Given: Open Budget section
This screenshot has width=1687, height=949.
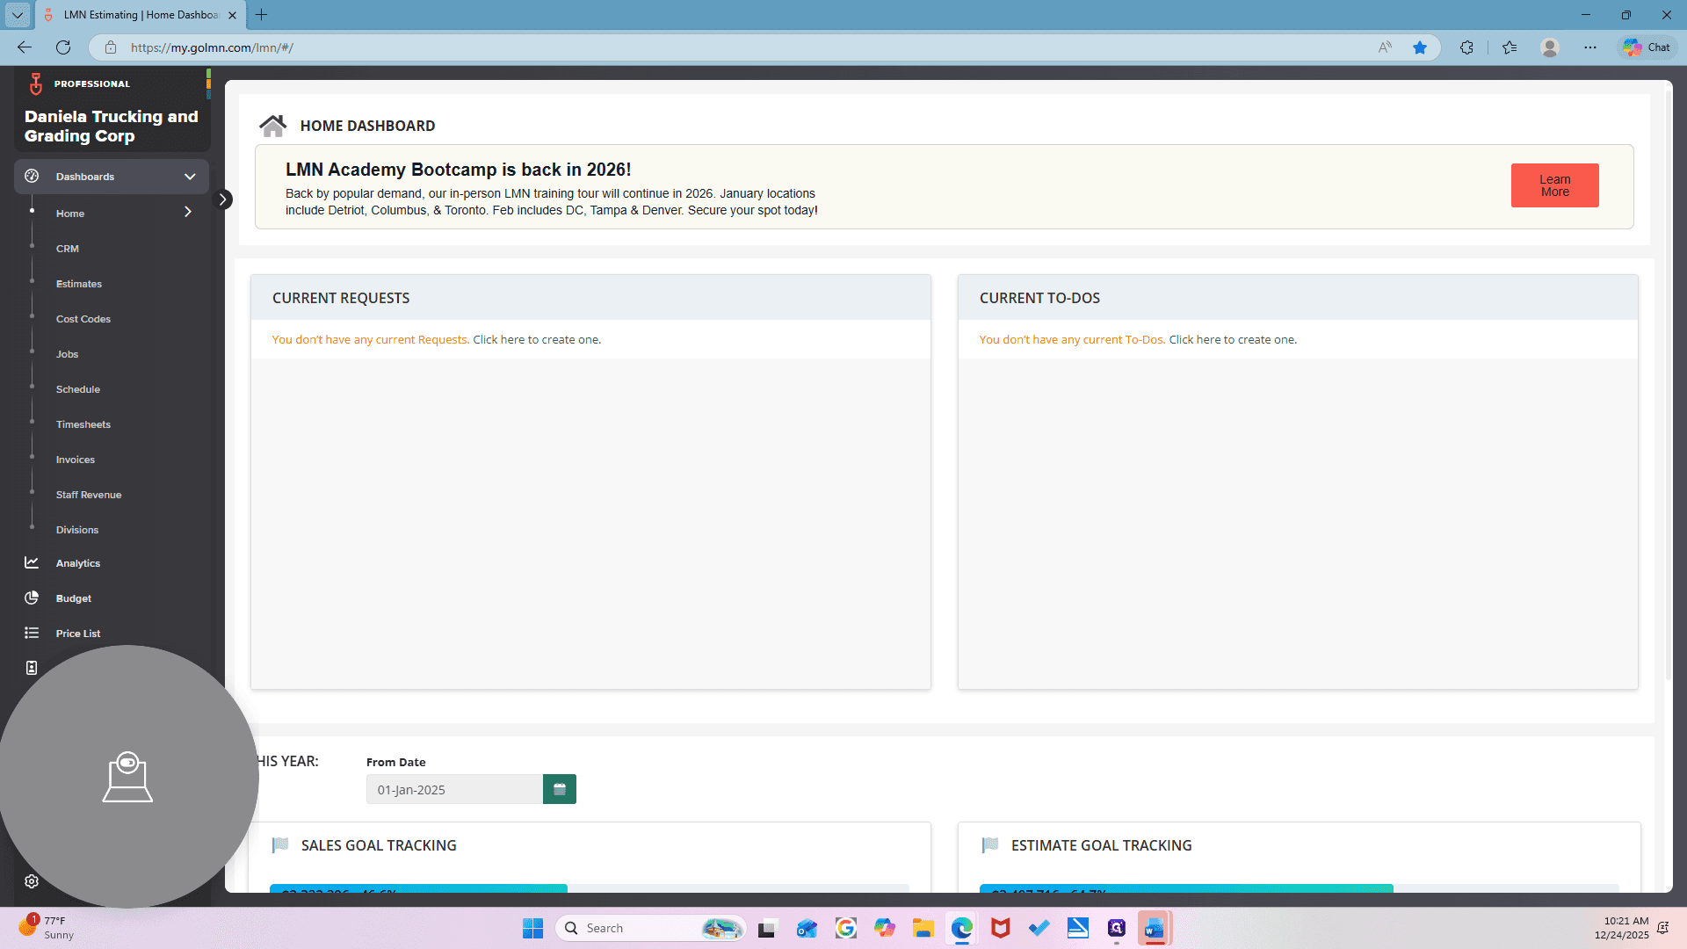Looking at the screenshot, I should tap(74, 598).
